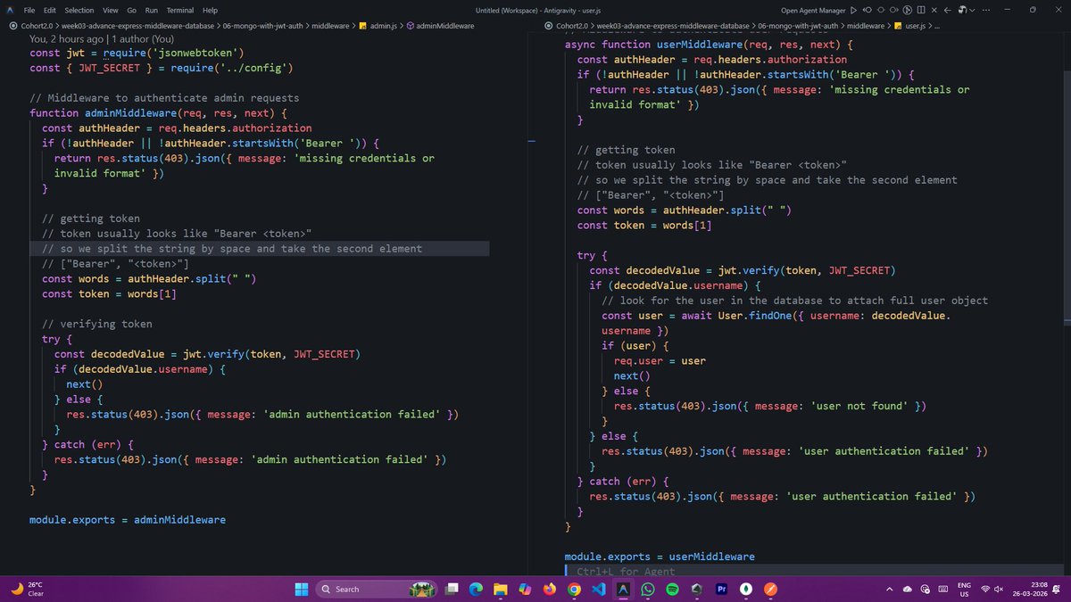This screenshot has height=602, width=1071.
Task: Click the Open Agent Manager button
Action: (812, 10)
